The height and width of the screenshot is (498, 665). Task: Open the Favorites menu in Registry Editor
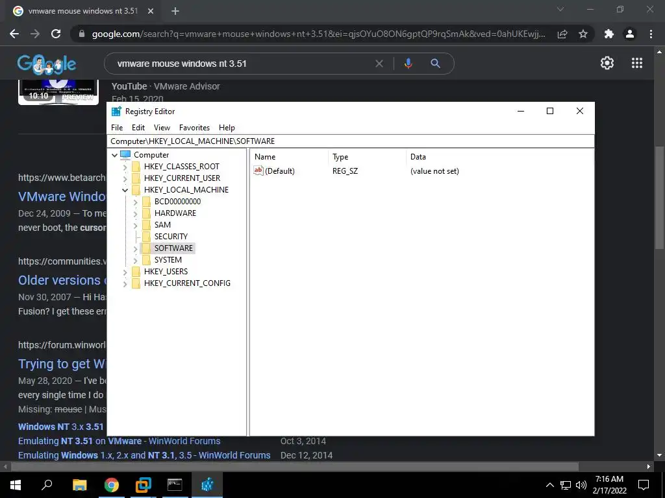pyautogui.click(x=194, y=128)
